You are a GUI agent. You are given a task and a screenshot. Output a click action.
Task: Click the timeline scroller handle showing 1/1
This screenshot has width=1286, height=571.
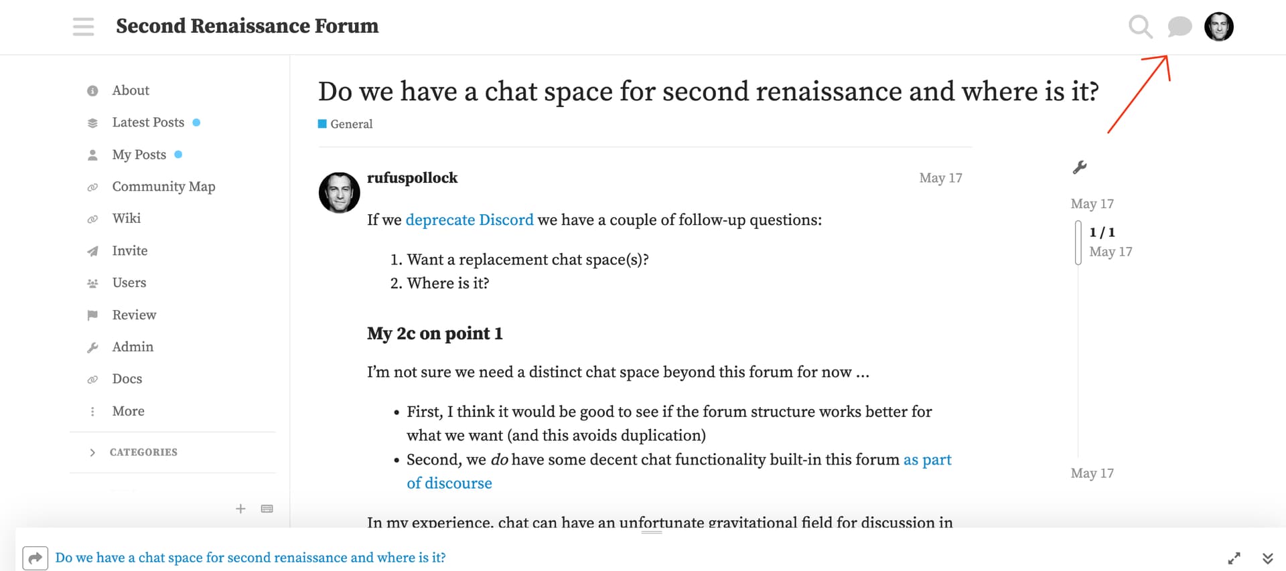(x=1078, y=242)
